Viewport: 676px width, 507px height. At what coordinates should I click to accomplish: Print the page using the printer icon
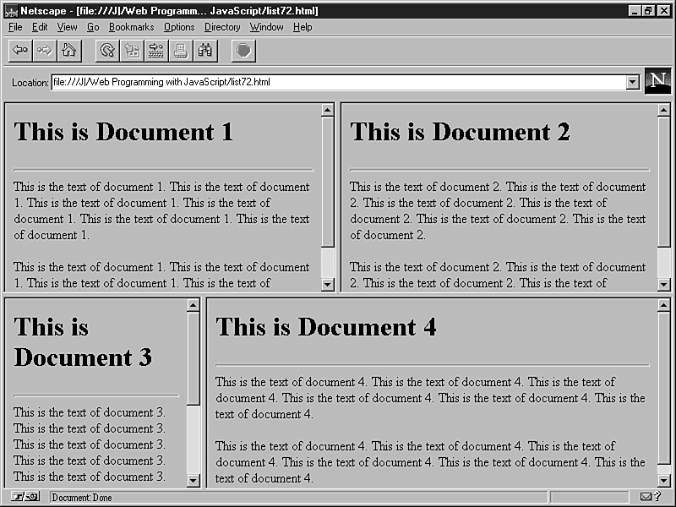point(180,51)
